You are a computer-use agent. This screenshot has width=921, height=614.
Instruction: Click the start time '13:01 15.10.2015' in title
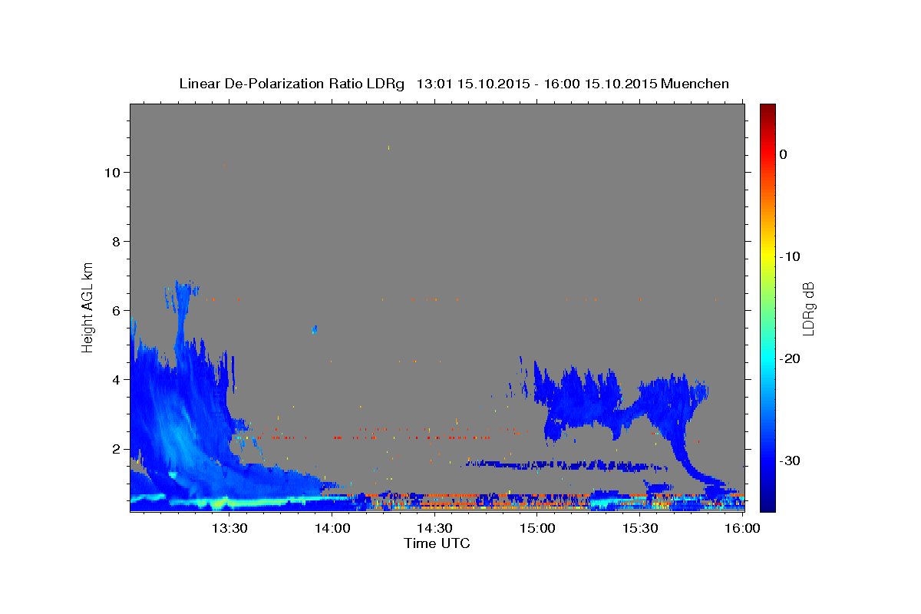point(472,84)
